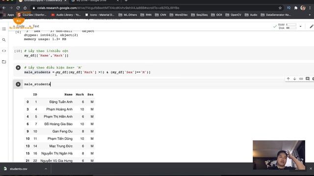Place cursor in the male_students code cell
This screenshot has width=314, height=176.
click(37, 84)
